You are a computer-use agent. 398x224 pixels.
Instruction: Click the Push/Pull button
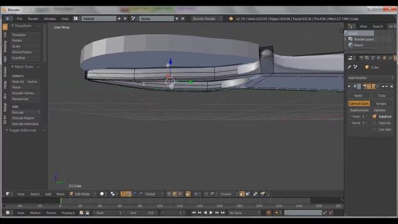pyautogui.click(x=25, y=58)
